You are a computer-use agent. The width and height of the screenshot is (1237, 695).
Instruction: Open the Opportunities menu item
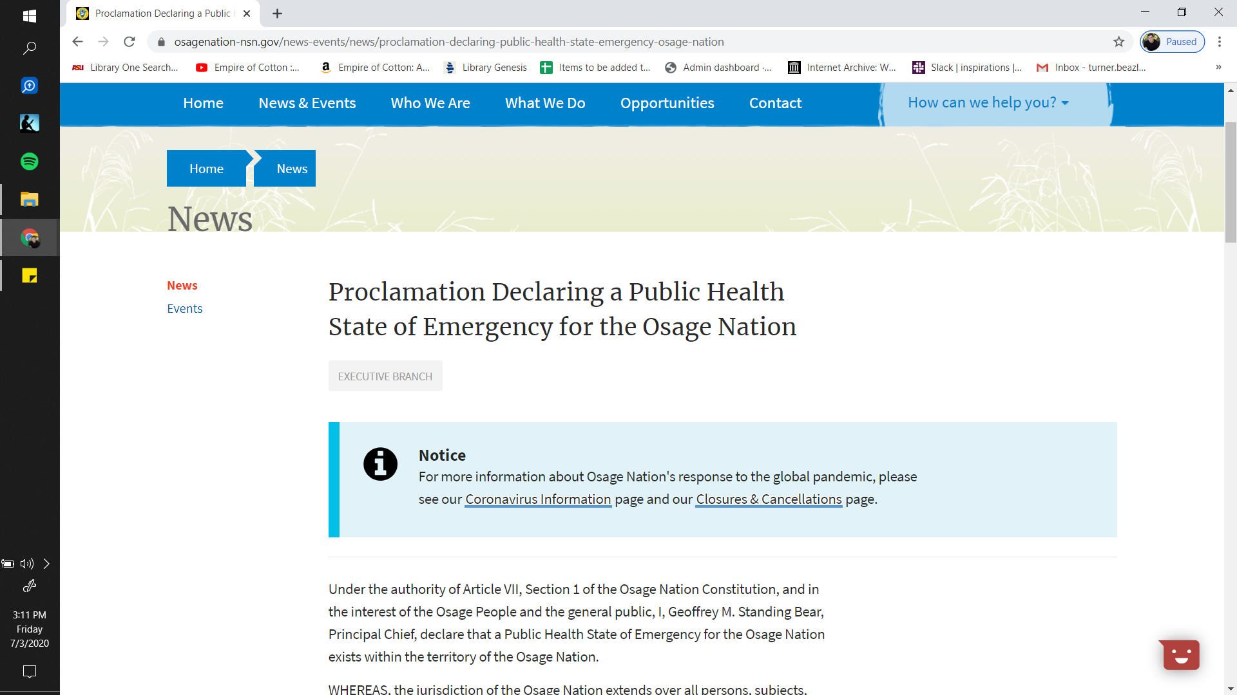[667, 103]
